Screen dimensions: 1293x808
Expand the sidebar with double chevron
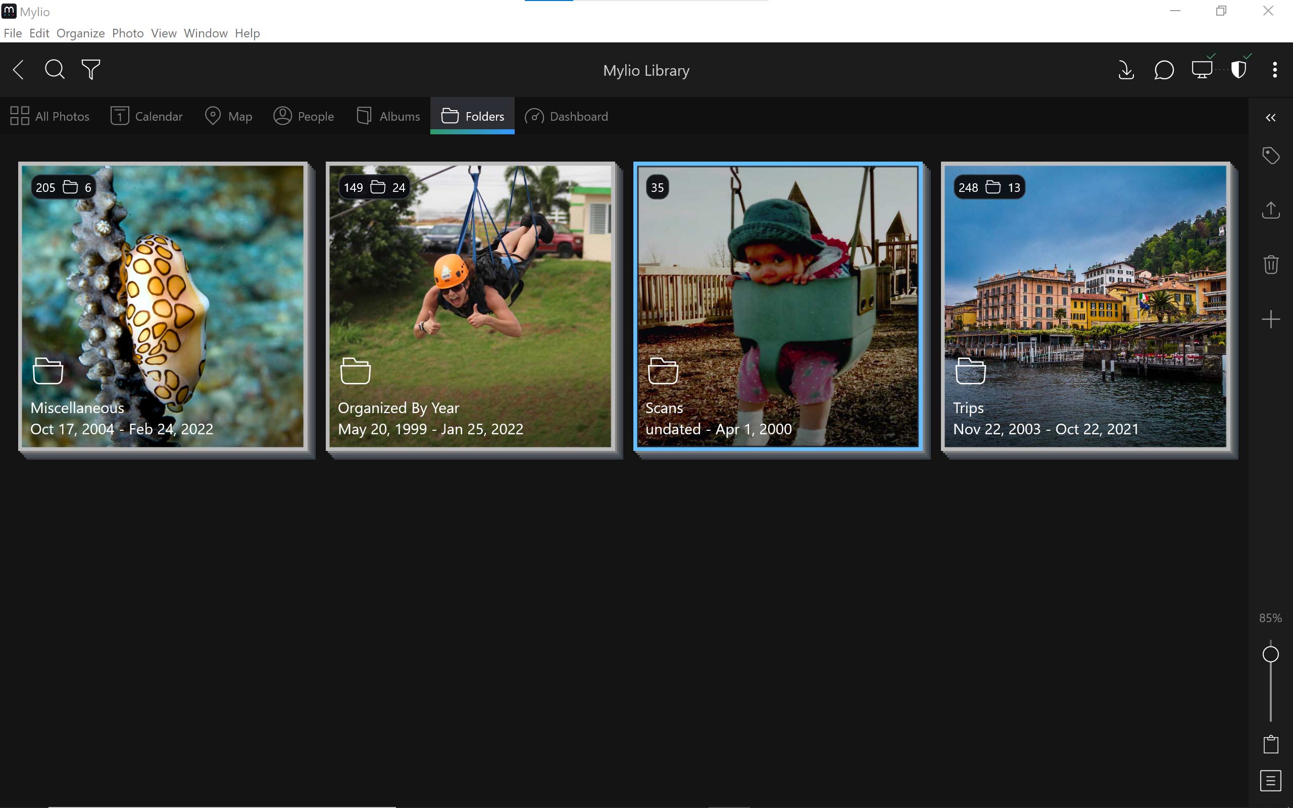[1271, 118]
